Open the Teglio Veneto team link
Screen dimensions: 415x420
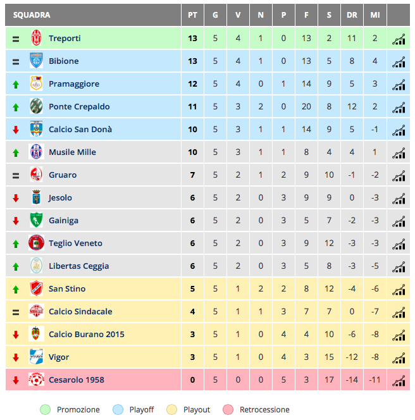coord(75,244)
